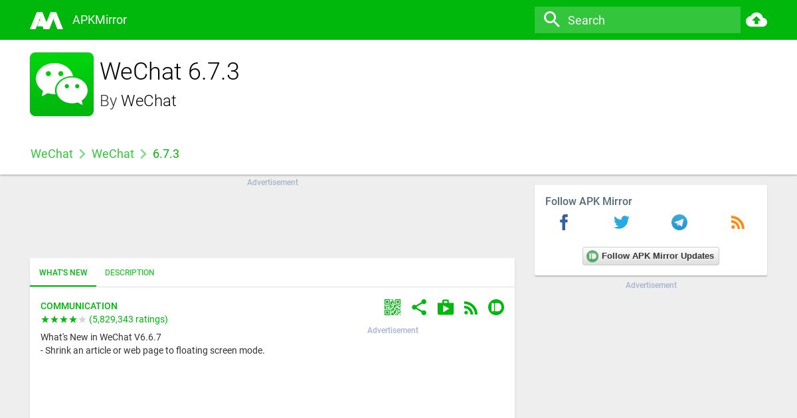Show the QR code icon
Screen dimensions: 797x418
coord(393,307)
